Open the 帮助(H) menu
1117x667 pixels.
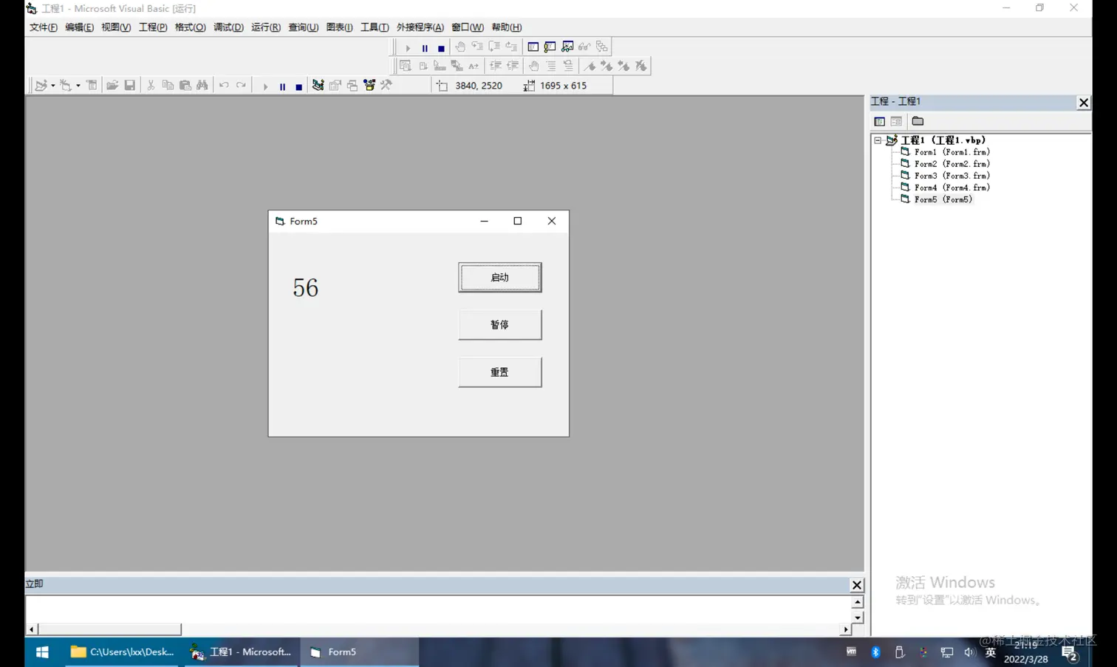point(507,27)
